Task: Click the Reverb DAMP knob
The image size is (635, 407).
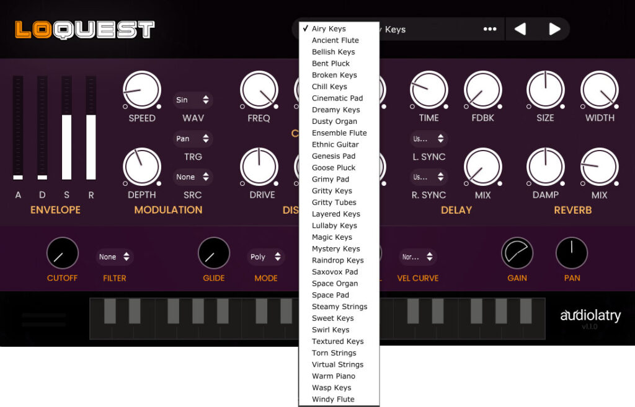Action: tap(546, 167)
